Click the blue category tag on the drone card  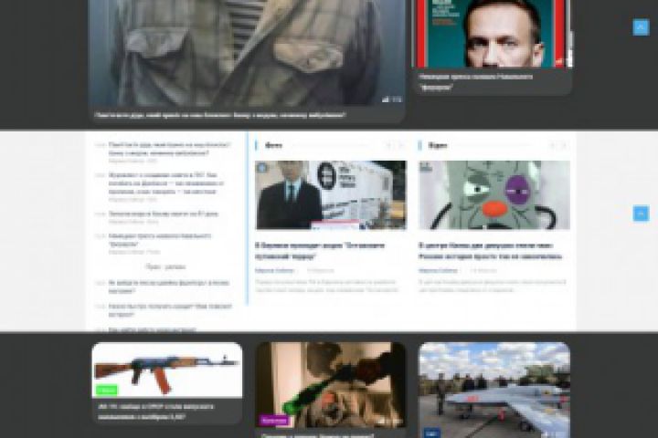[x=431, y=433]
